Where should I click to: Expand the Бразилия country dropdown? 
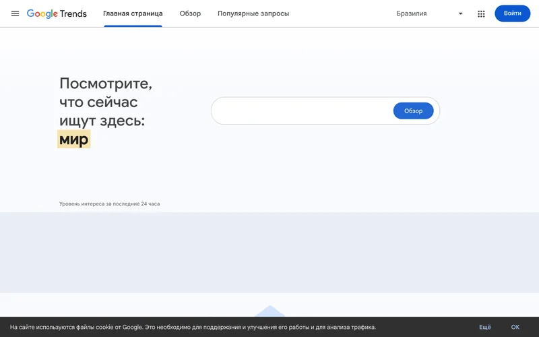pos(460,13)
